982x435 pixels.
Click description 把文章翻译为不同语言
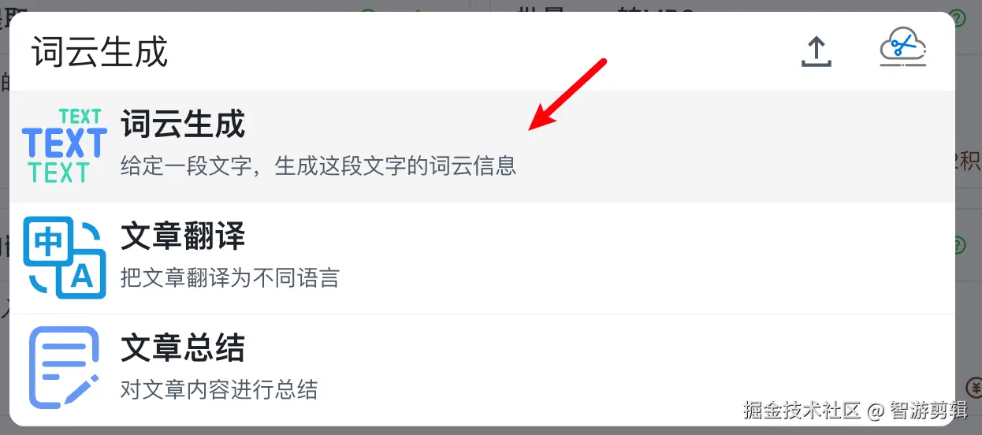point(230,278)
